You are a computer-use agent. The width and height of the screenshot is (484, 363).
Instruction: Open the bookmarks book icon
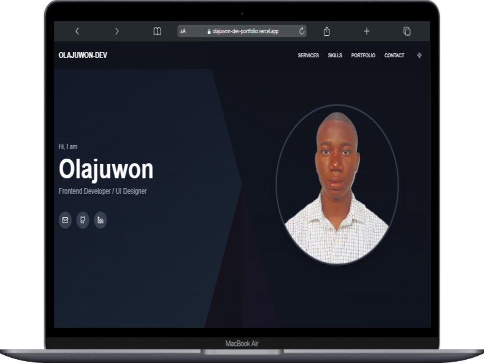click(x=157, y=31)
